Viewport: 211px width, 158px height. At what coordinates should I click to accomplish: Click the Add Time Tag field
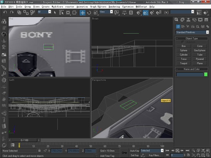[107, 156]
